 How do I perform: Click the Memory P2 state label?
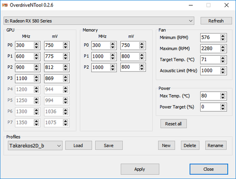[x=86, y=67]
